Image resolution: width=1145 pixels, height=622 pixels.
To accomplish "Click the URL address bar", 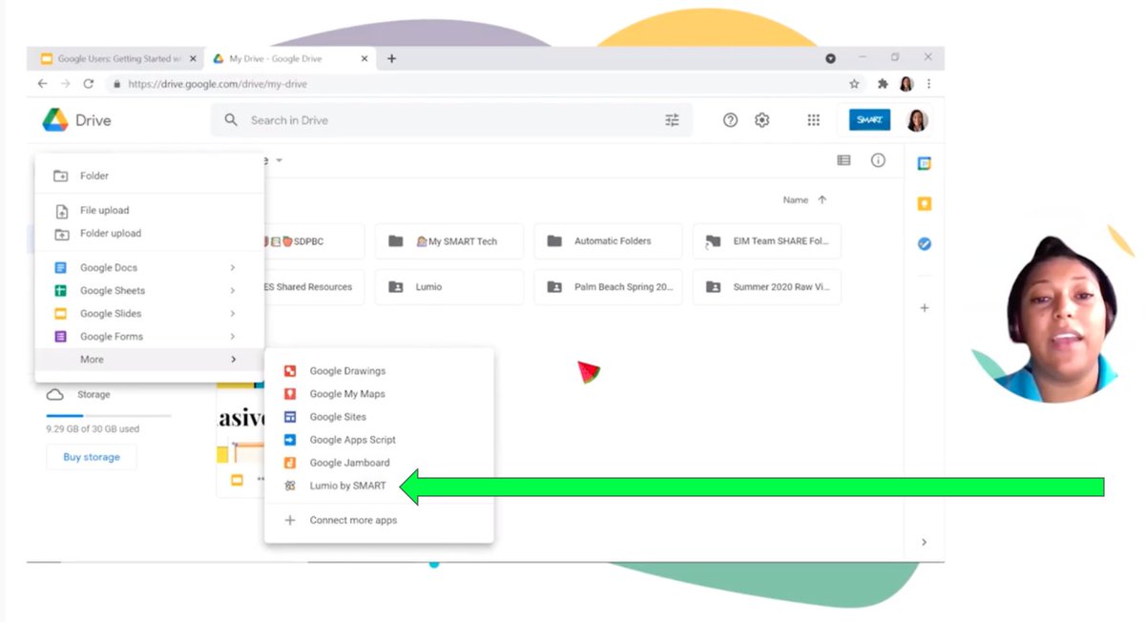I will pos(477,84).
